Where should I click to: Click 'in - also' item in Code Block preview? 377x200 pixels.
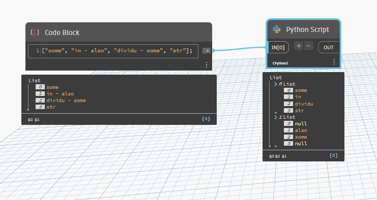click(60, 94)
